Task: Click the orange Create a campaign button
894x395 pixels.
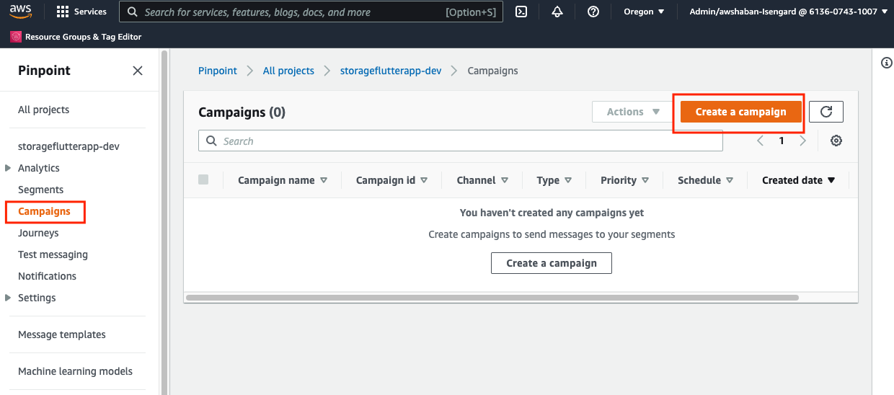Action: 740,112
